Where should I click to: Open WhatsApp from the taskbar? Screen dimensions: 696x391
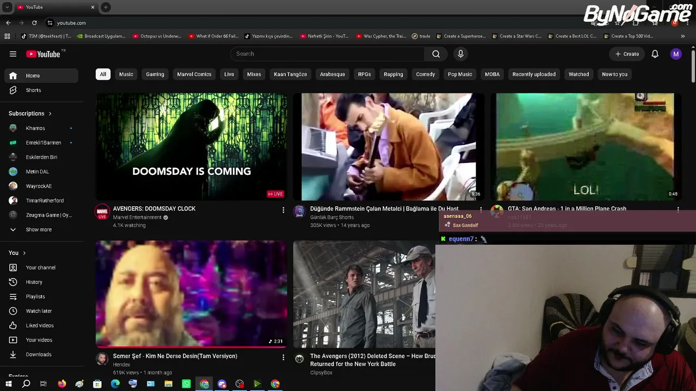point(187,384)
